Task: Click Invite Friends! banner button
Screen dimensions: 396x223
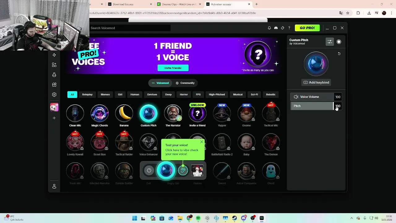Action: (173, 68)
